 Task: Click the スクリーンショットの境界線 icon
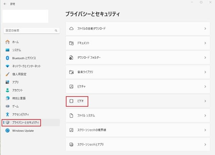pyautogui.click(x=71, y=130)
